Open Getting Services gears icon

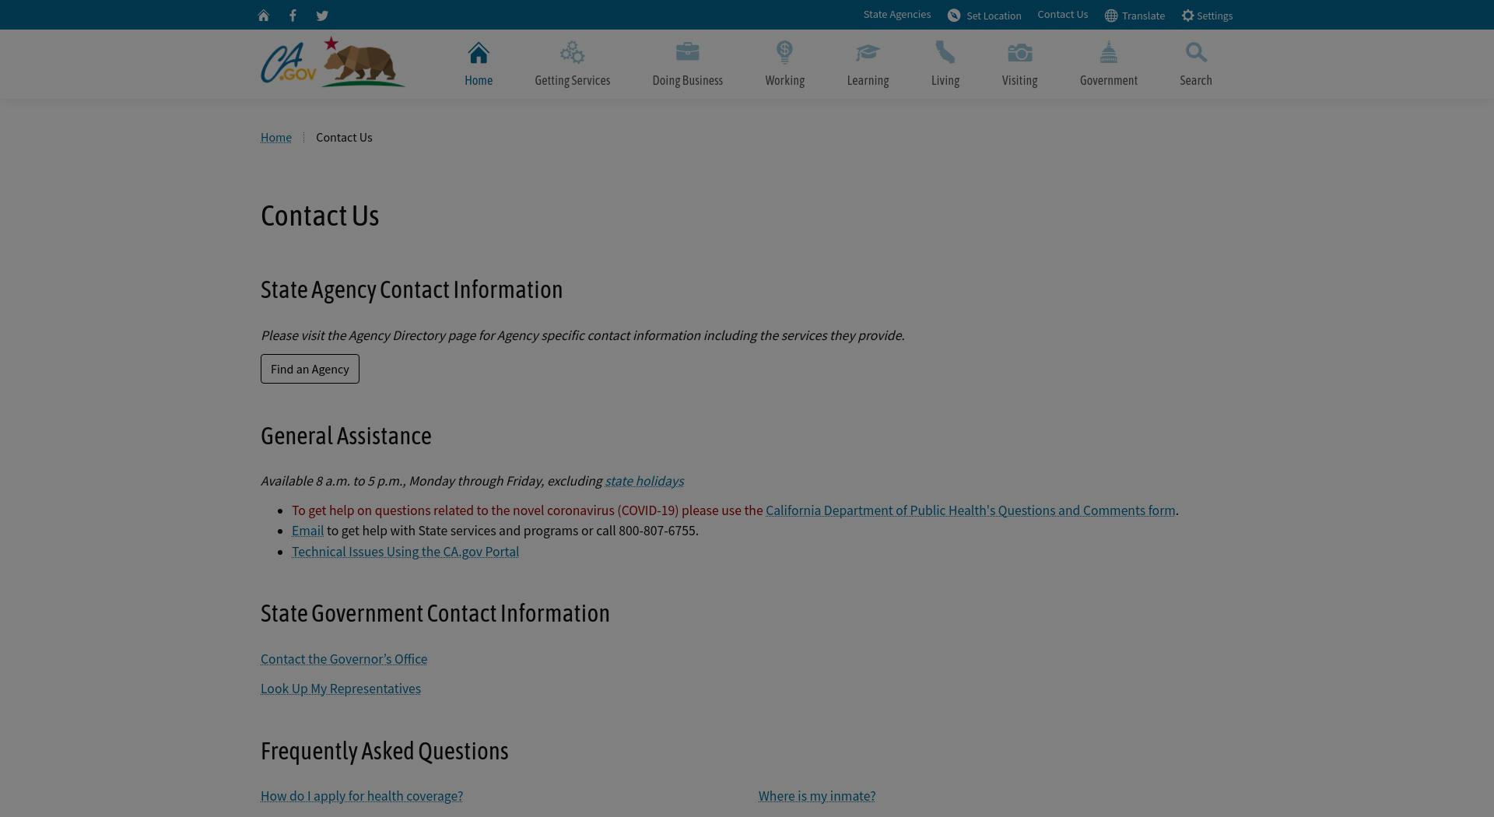point(572,53)
